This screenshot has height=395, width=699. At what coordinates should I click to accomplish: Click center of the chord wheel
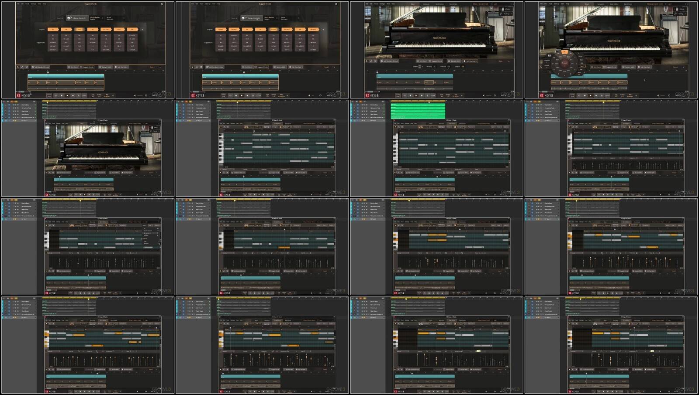point(565,63)
